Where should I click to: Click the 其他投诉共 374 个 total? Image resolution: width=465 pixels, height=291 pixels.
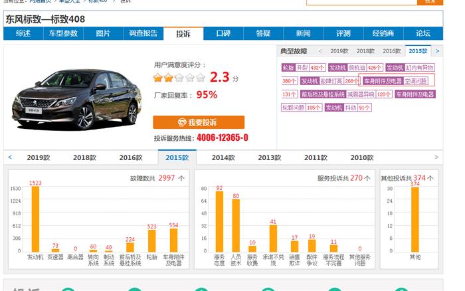pos(407,178)
